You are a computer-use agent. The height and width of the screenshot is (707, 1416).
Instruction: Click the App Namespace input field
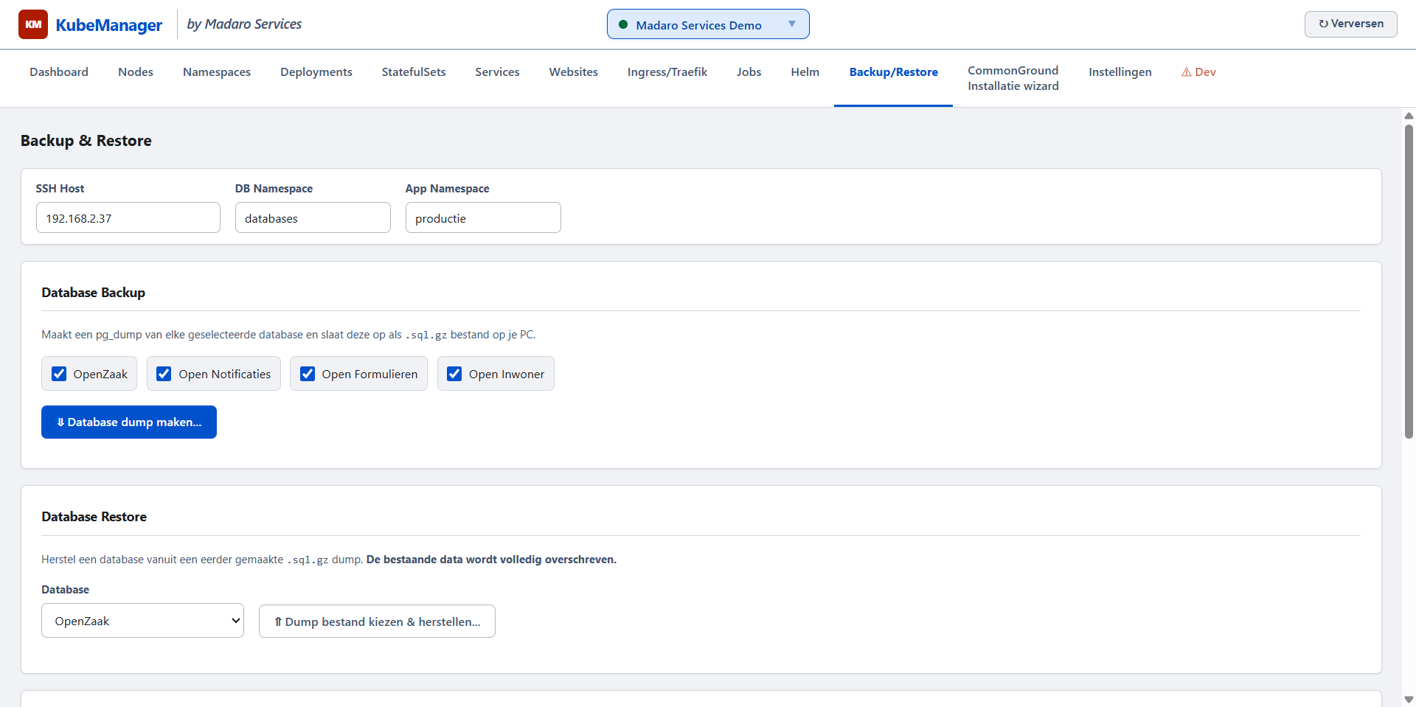[x=483, y=217]
